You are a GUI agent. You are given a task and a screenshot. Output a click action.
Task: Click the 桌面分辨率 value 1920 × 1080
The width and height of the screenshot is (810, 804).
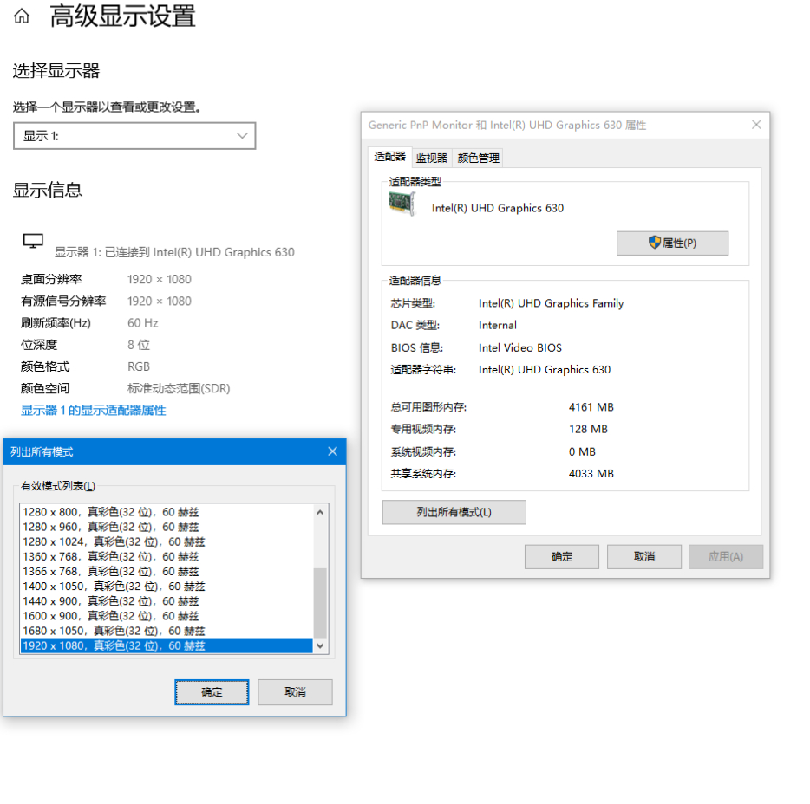[159, 279]
